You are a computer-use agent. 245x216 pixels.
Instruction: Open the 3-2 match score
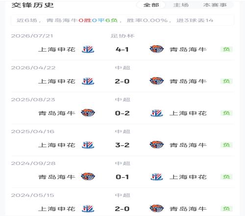pos(122,145)
